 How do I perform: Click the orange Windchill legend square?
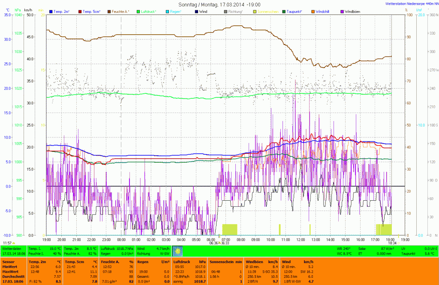313,11
